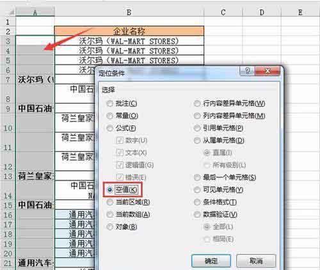Click the 企业名称 header cell

[x=129, y=31]
